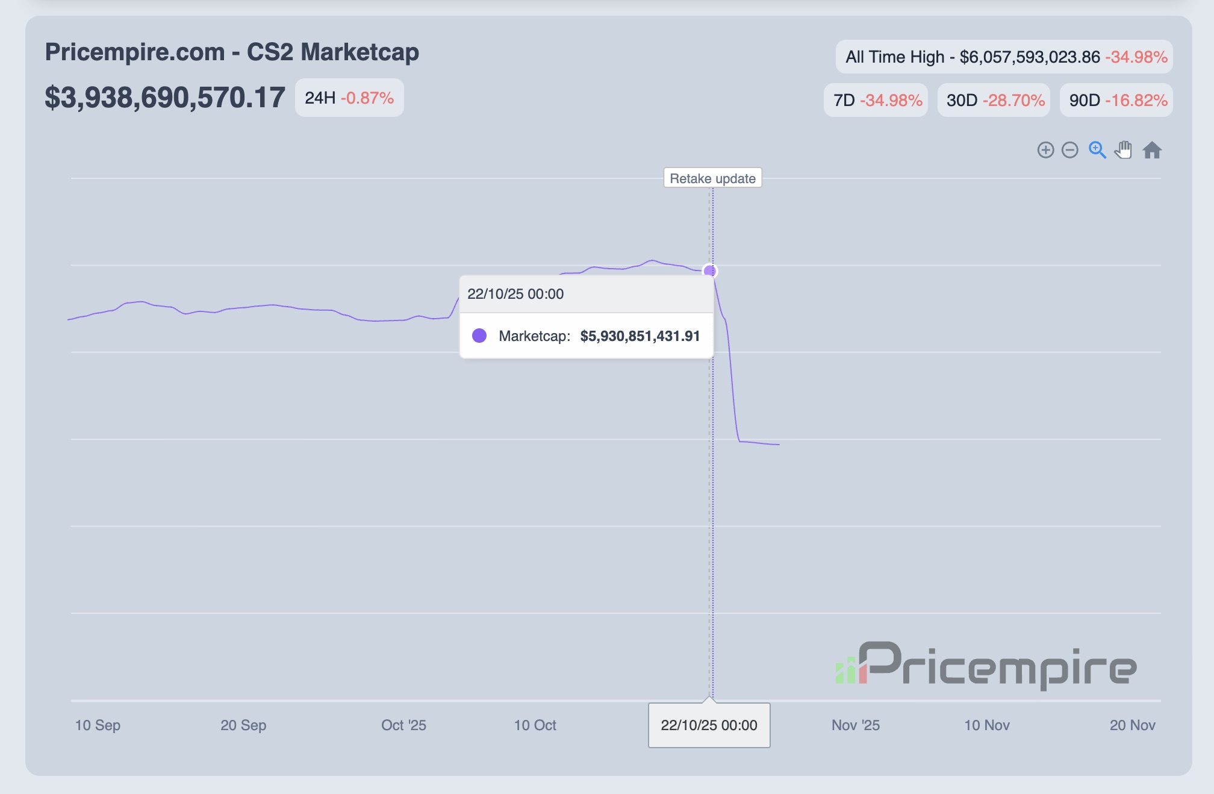Click the 7D change badge
This screenshot has width=1214, height=794.
coord(876,100)
